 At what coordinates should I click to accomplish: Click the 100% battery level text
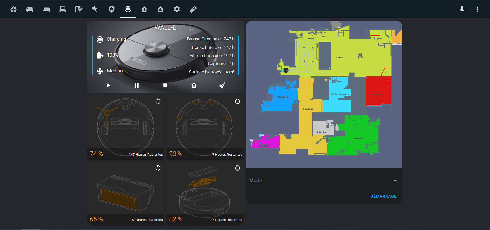113,55
